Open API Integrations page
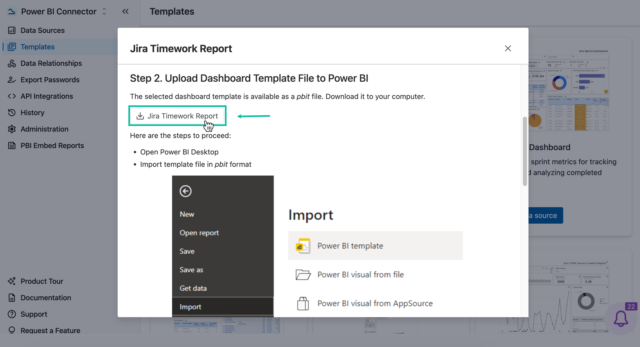The width and height of the screenshot is (640, 347). [x=47, y=96]
